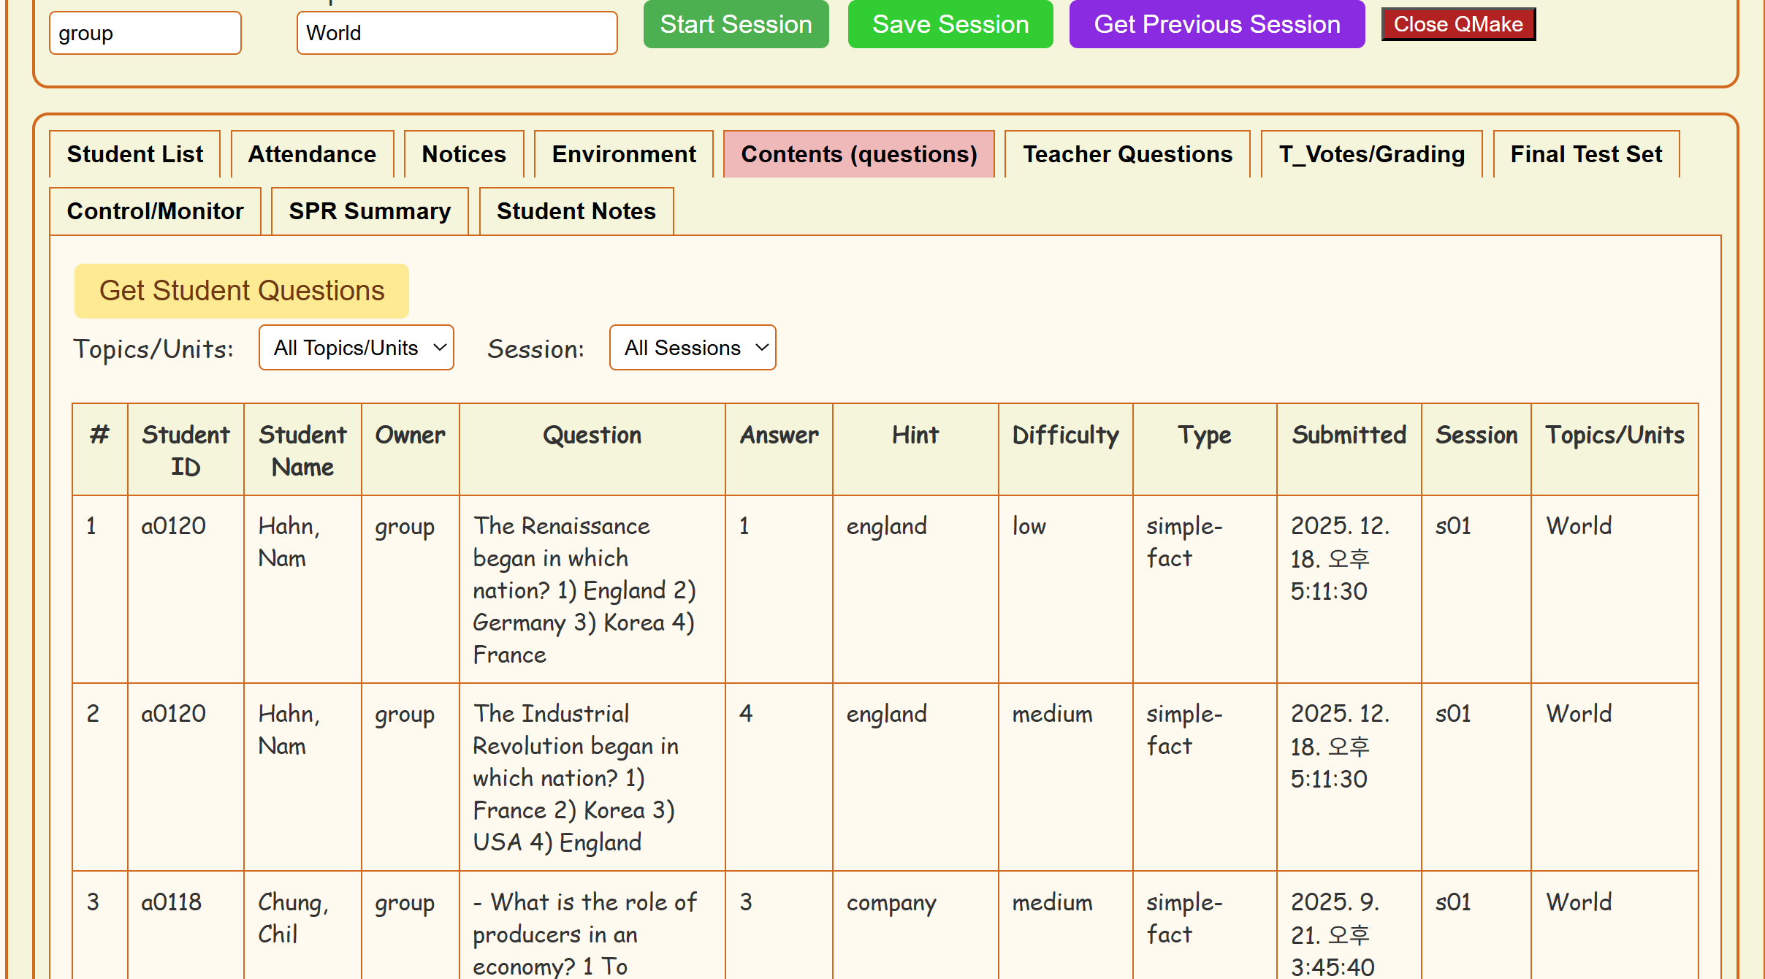Viewport: 1765px width, 979px height.
Task: View the SPR Summary tab
Action: tap(370, 211)
